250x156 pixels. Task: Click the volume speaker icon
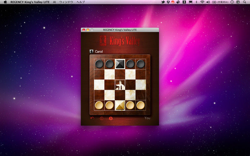208,2
